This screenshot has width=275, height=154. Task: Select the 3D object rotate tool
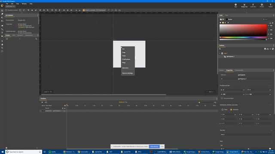(x=2, y=18)
